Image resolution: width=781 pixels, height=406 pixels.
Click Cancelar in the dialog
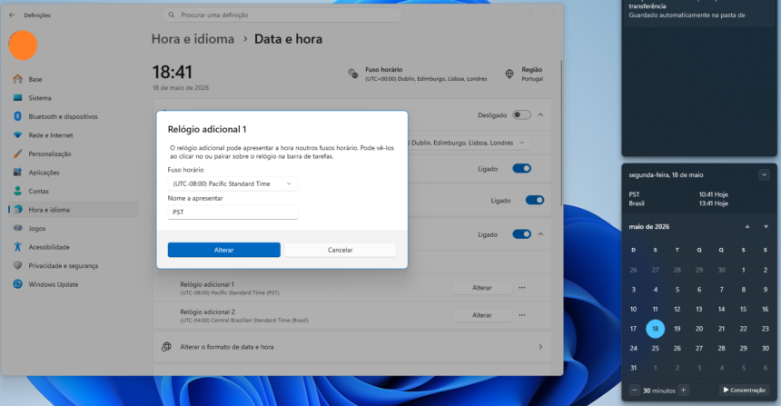click(x=341, y=250)
